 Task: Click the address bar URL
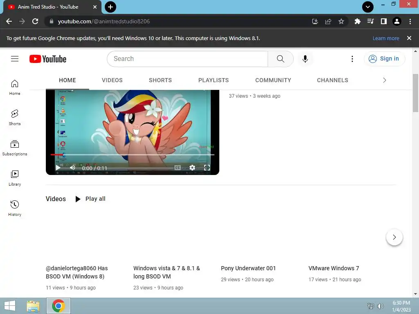104,21
